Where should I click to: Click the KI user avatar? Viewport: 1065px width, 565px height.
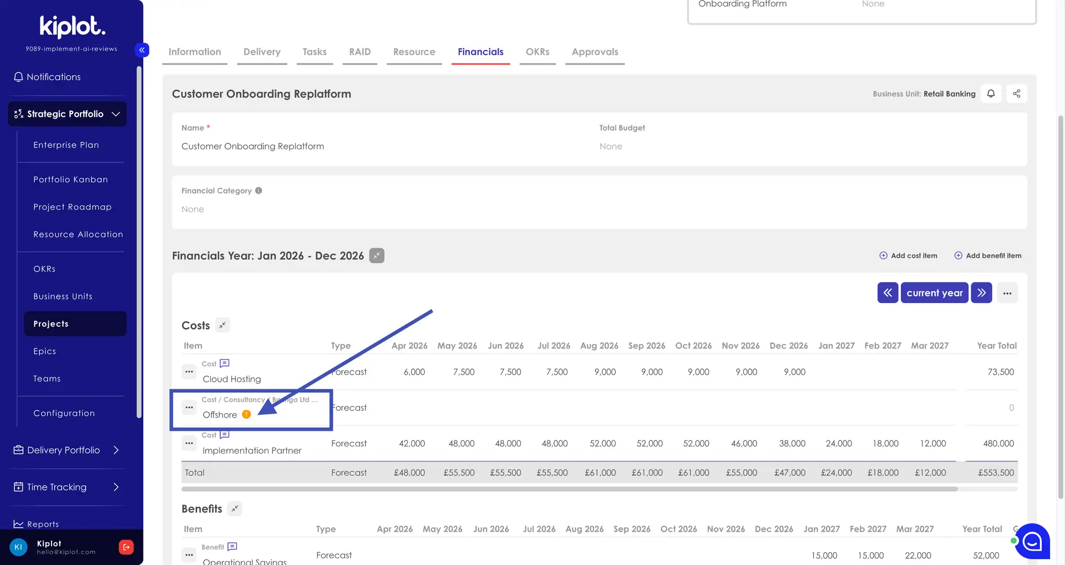pyautogui.click(x=18, y=547)
